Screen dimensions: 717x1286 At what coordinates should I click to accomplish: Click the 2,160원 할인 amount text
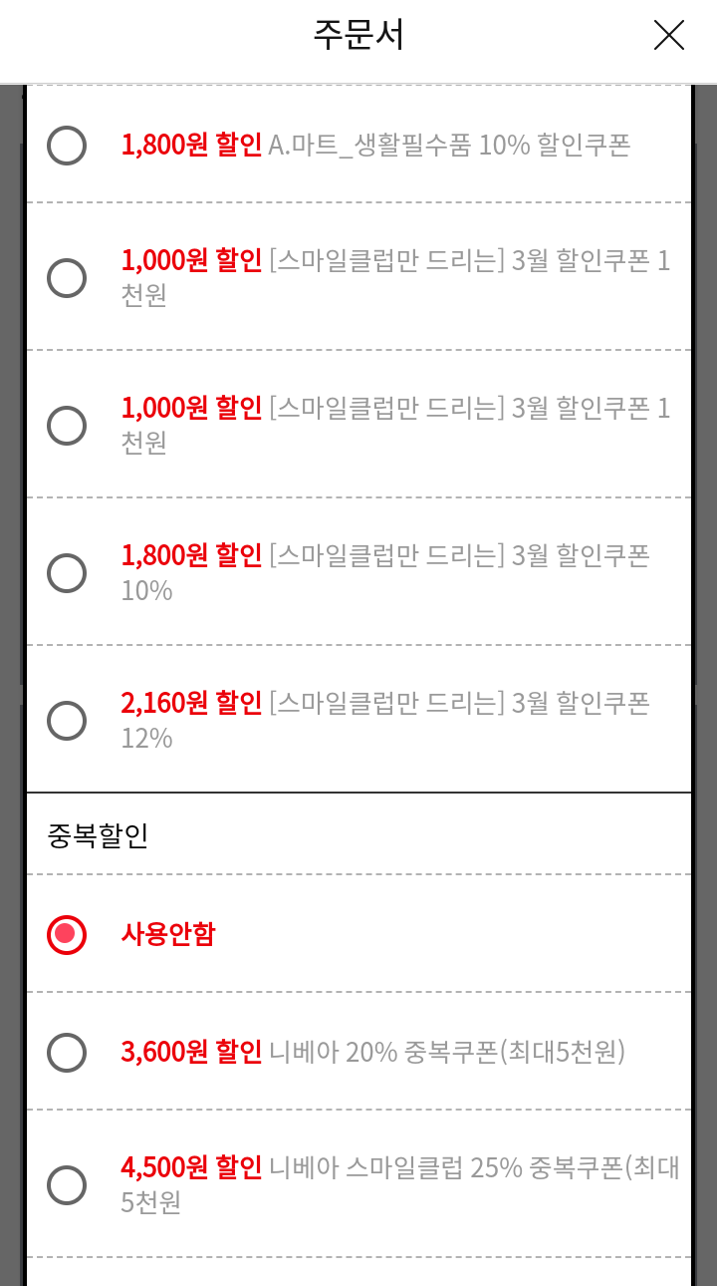coord(191,704)
